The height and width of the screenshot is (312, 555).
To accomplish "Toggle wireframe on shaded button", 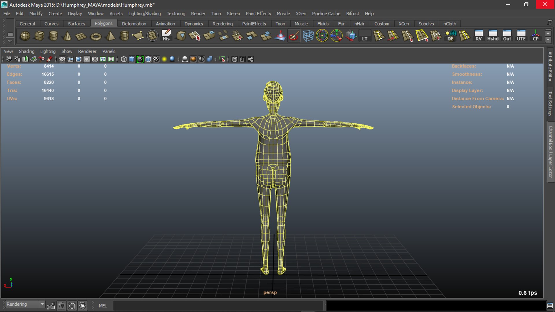I will [148, 59].
